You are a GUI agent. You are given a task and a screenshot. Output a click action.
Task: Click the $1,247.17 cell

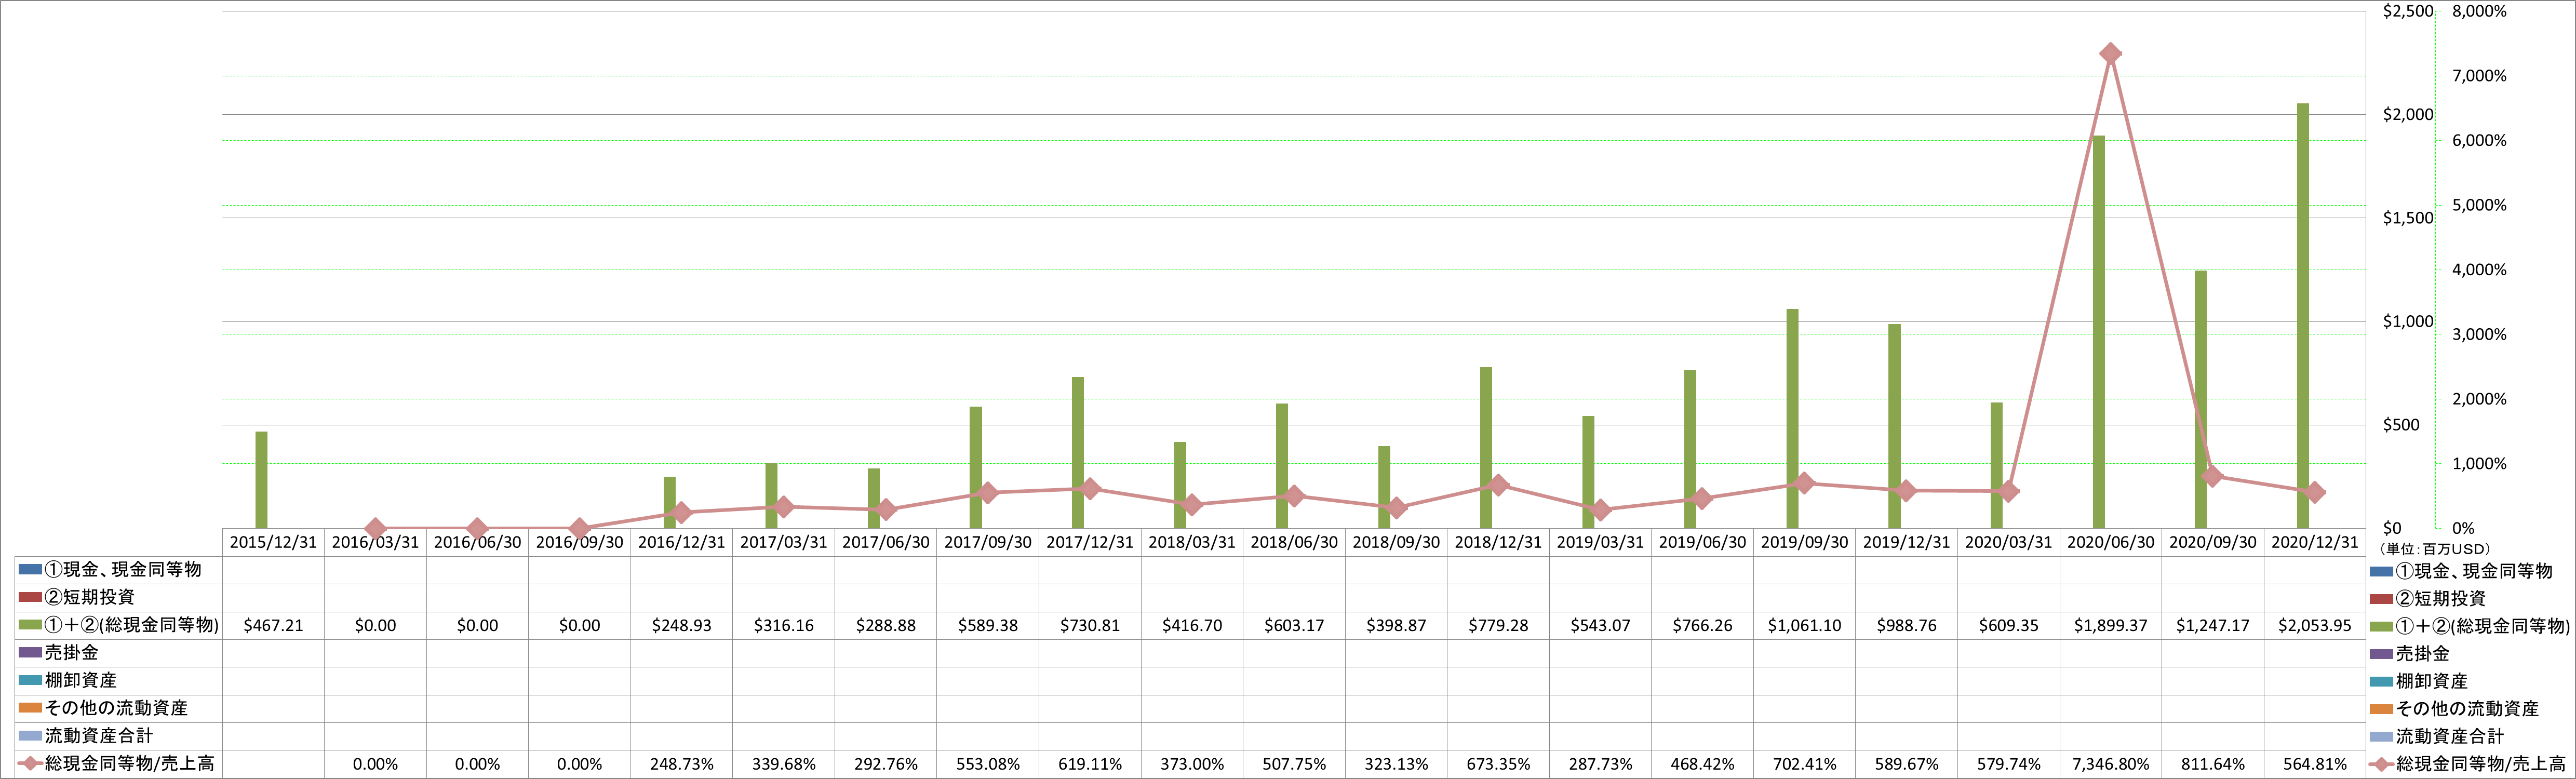click(x=2213, y=625)
